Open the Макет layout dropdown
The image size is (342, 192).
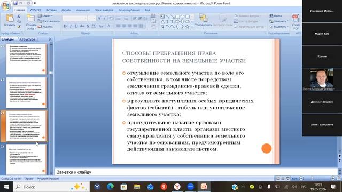45,16
